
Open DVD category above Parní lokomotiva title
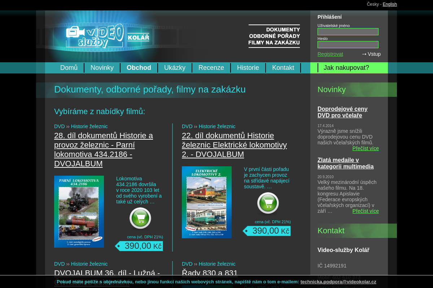tap(59, 126)
